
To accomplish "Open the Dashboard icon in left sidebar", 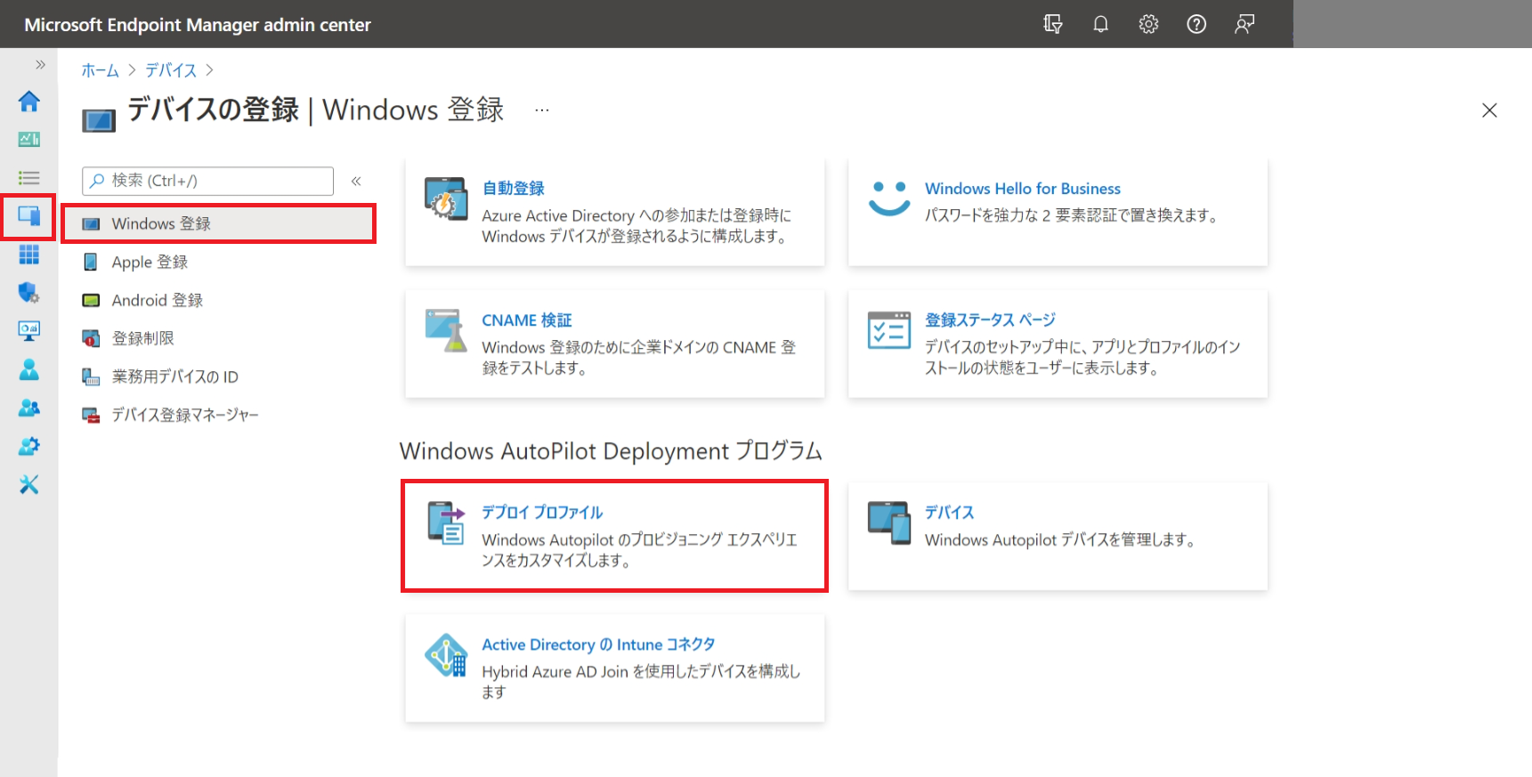I will tap(28, 139).
